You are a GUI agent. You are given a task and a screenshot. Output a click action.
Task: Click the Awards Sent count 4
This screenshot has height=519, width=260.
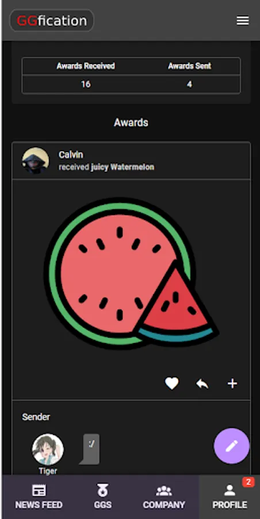pos(189,84)
